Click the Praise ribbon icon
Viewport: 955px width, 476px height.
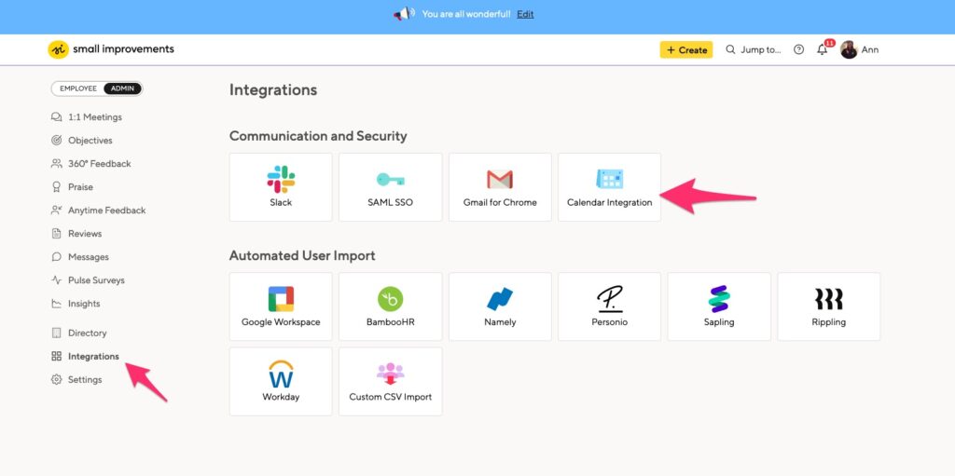tap(57, 187)
